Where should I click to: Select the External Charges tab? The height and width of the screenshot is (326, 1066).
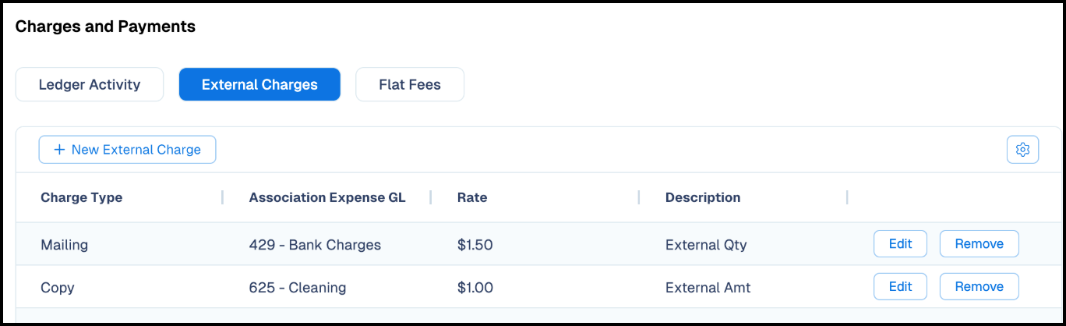tap(259, 84)
